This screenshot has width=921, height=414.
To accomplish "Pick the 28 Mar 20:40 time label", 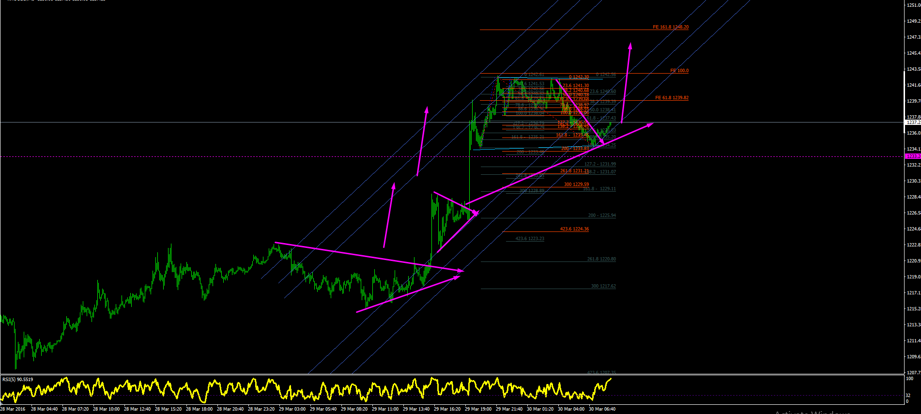I will pos(230,409).
